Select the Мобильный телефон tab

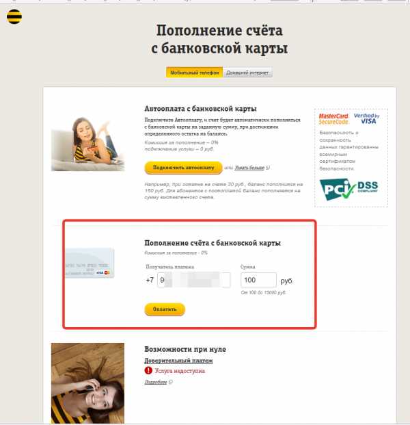click(x=194, y=73)
